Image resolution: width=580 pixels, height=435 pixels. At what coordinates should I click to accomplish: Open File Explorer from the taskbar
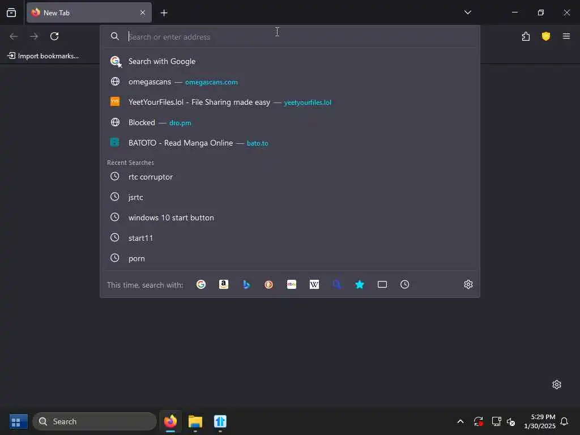[195, 421]
